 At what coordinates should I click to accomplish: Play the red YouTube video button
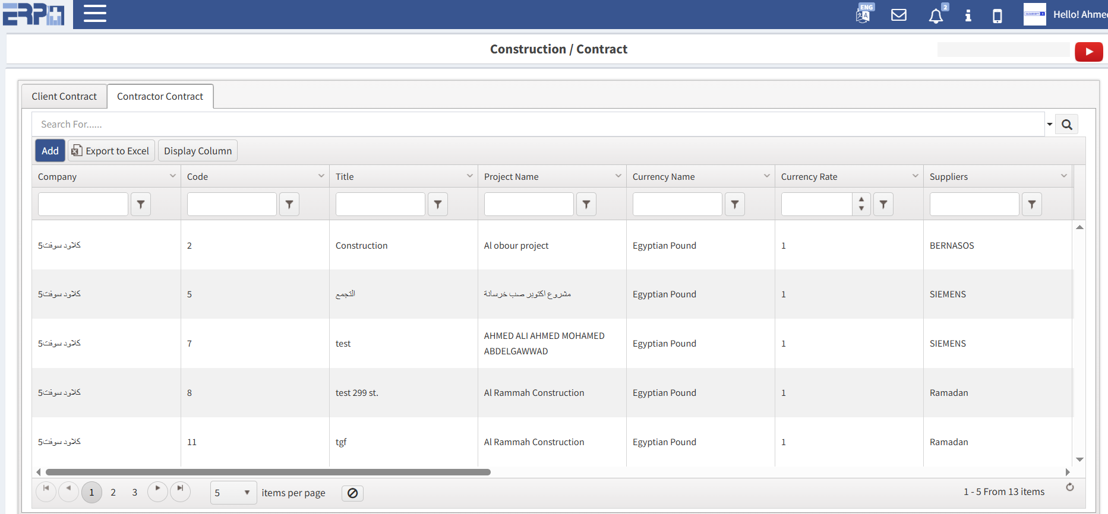tap(1088, 52)
